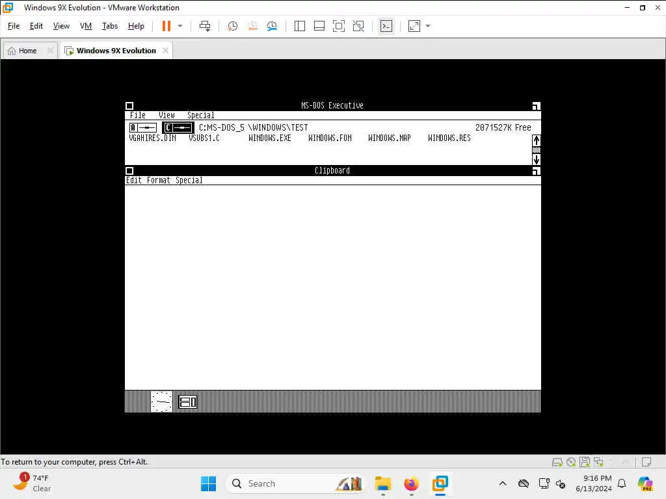Click the file list scroll up arrow
The image size is (666, 499).
pos(537,140)
